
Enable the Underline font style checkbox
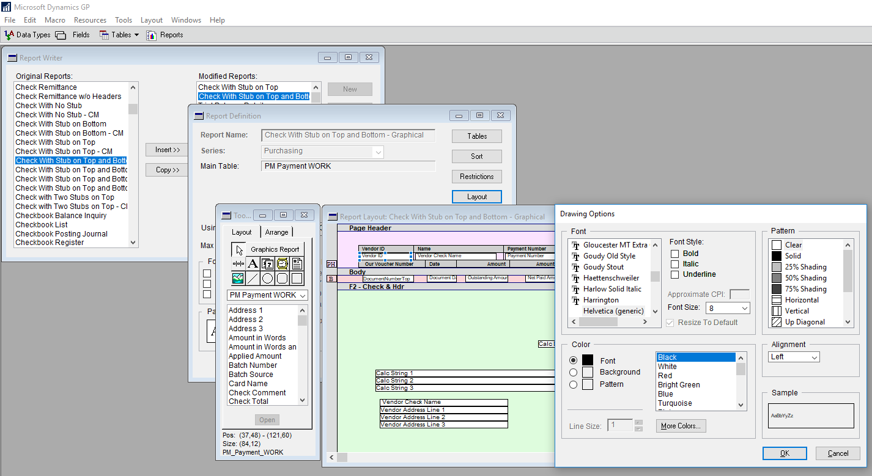[675, 274]
